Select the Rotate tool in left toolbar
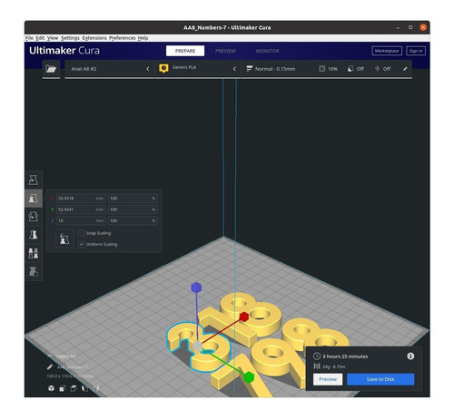 tap(34, 217)
